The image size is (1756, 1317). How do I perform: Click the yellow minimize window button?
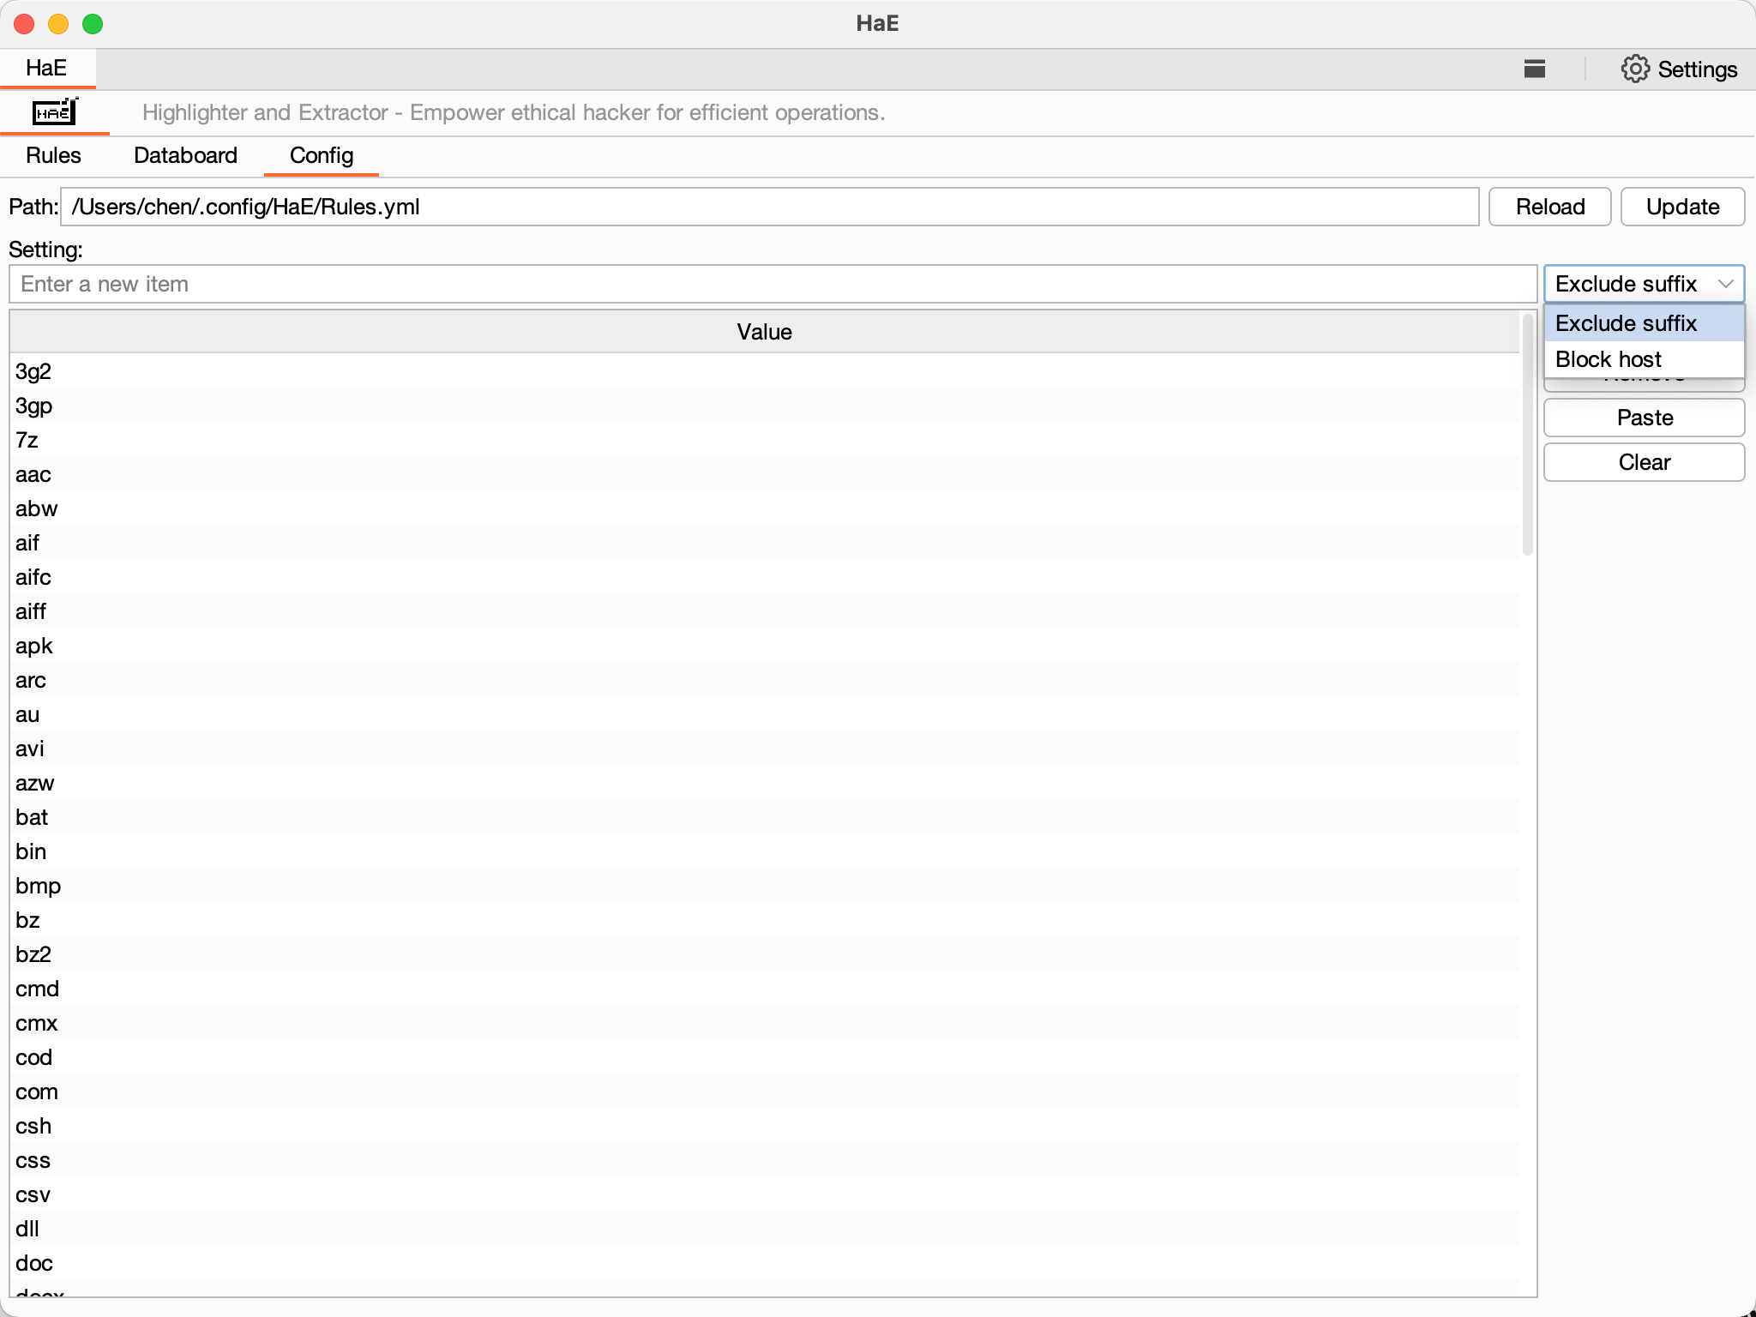click(58, 24)
